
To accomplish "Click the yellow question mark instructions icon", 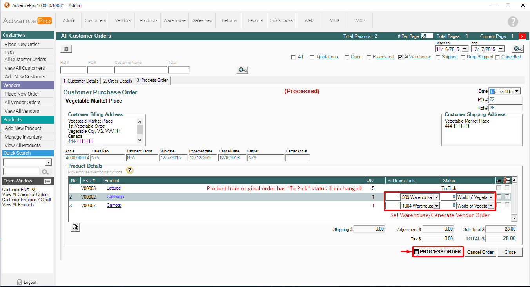I will coord(130,170).
